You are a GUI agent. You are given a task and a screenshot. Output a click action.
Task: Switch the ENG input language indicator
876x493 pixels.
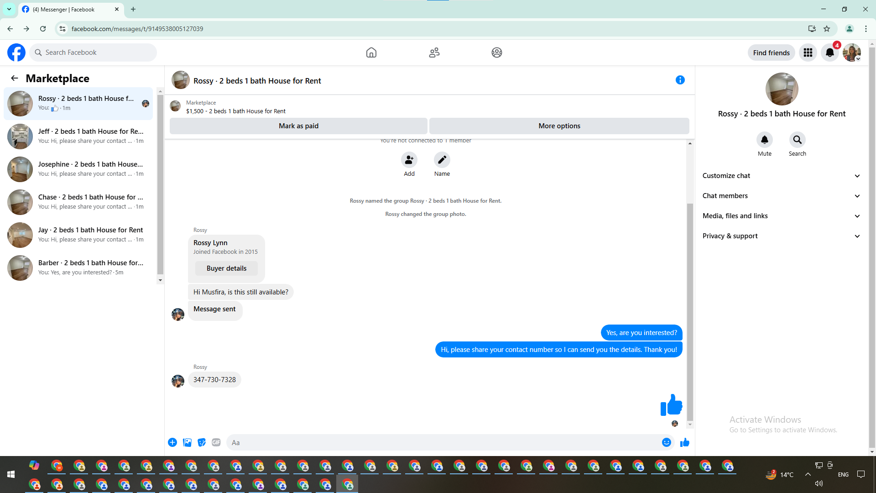tap(843, 475)
